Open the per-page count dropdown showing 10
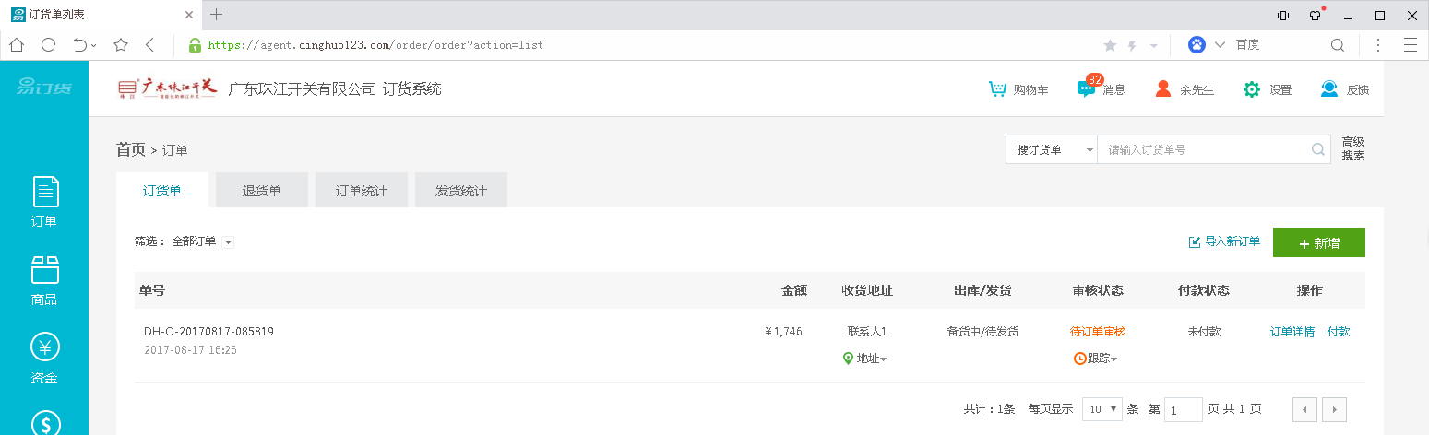 [x=1102, y=409]
